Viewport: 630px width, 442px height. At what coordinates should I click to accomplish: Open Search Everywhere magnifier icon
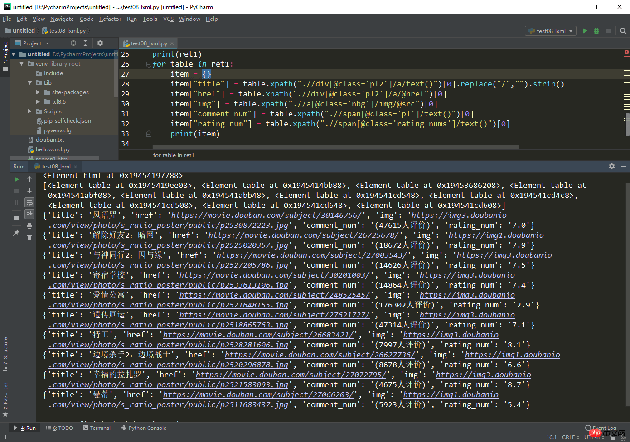[x=623, y=31]
